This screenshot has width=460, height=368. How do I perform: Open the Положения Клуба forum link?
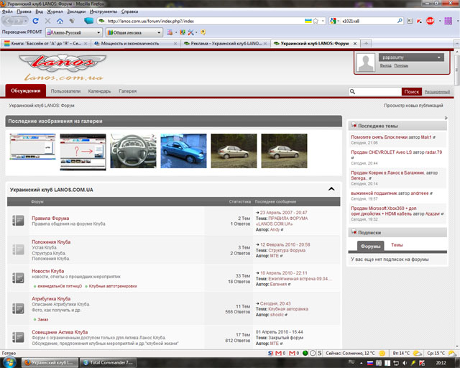51,242
